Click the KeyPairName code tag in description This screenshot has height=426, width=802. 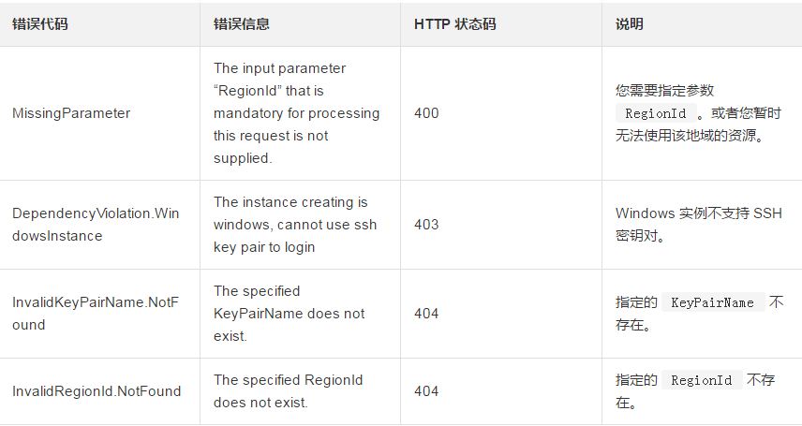click(712, 303)
